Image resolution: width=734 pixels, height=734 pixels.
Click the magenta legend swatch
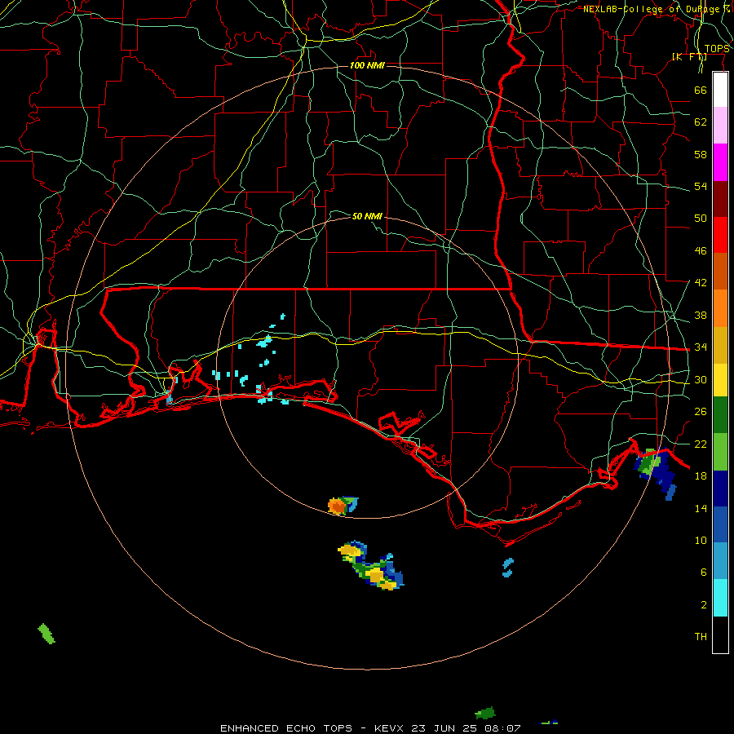(720, 162)
